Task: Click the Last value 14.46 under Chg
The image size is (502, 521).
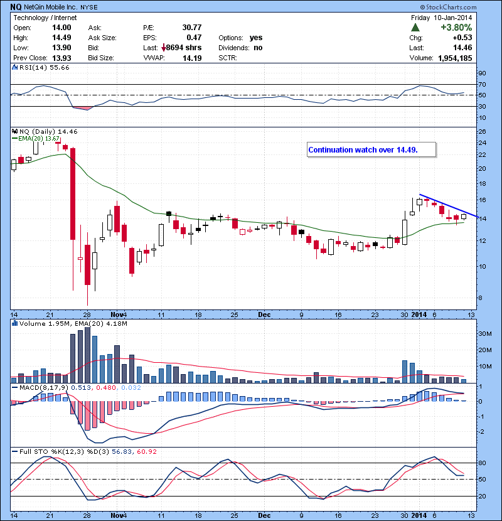Action: [462, 48]
